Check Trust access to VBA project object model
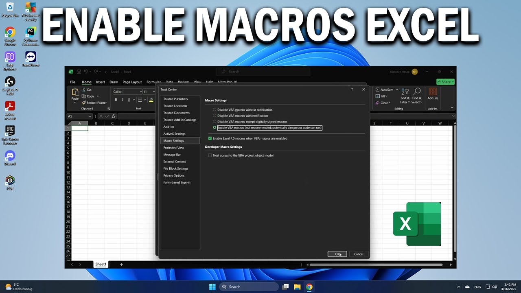 tap(210, 155)
